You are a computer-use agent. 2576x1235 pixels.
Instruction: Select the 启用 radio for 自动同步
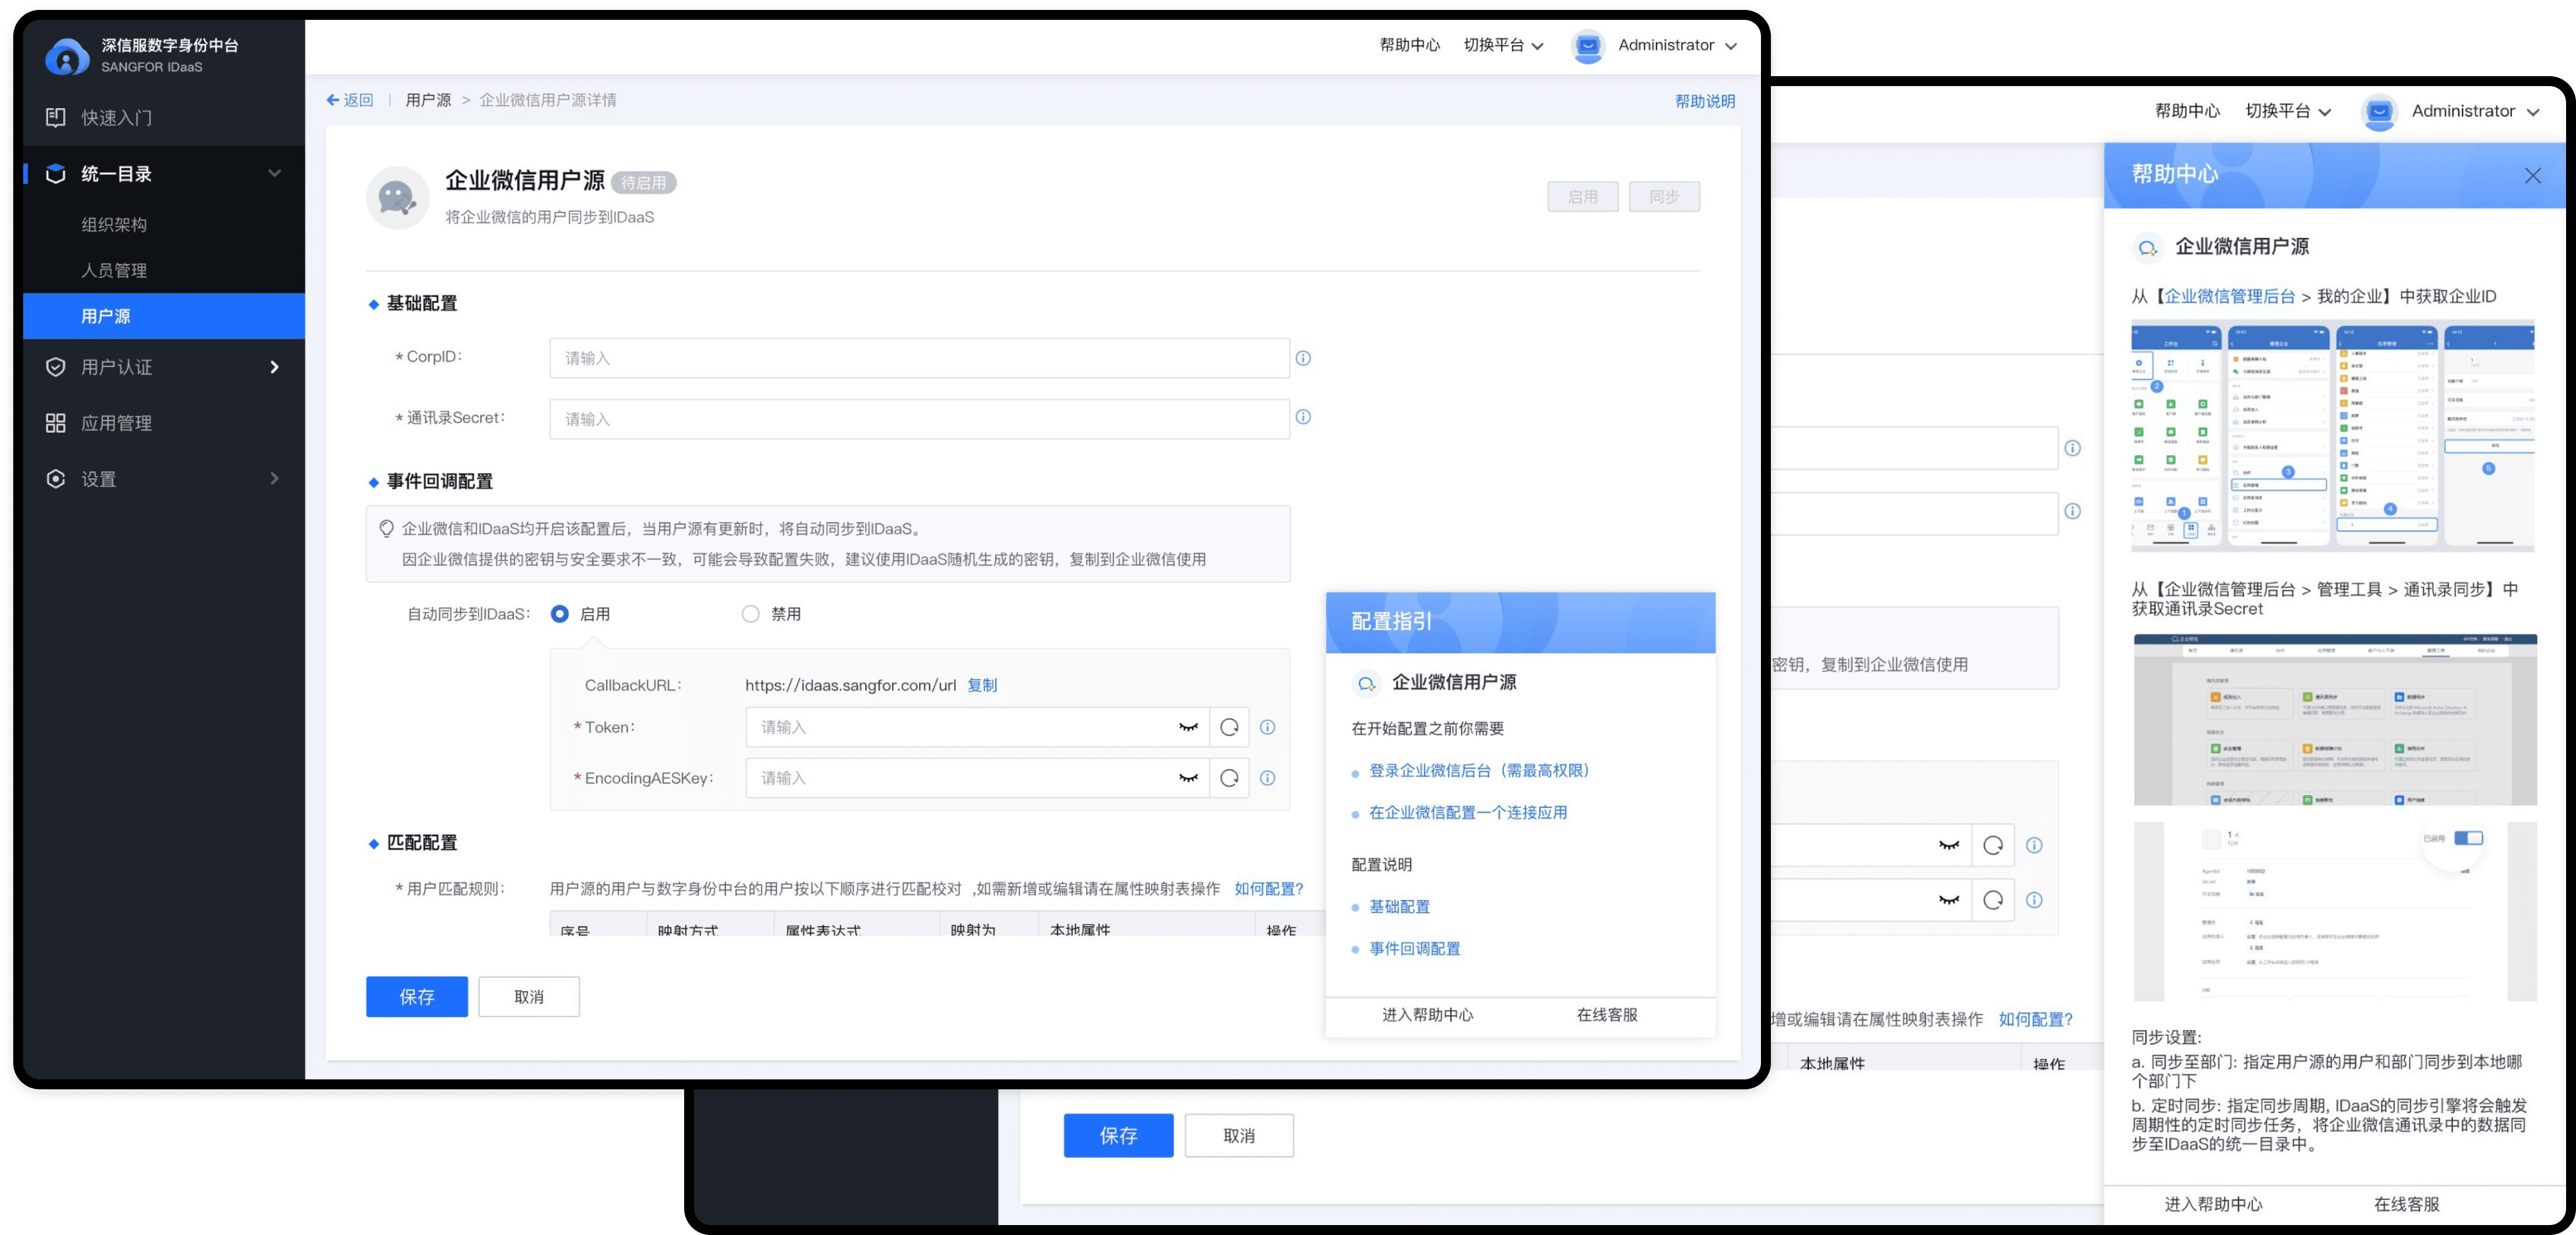pyautogui.click(x=560, y=614)
